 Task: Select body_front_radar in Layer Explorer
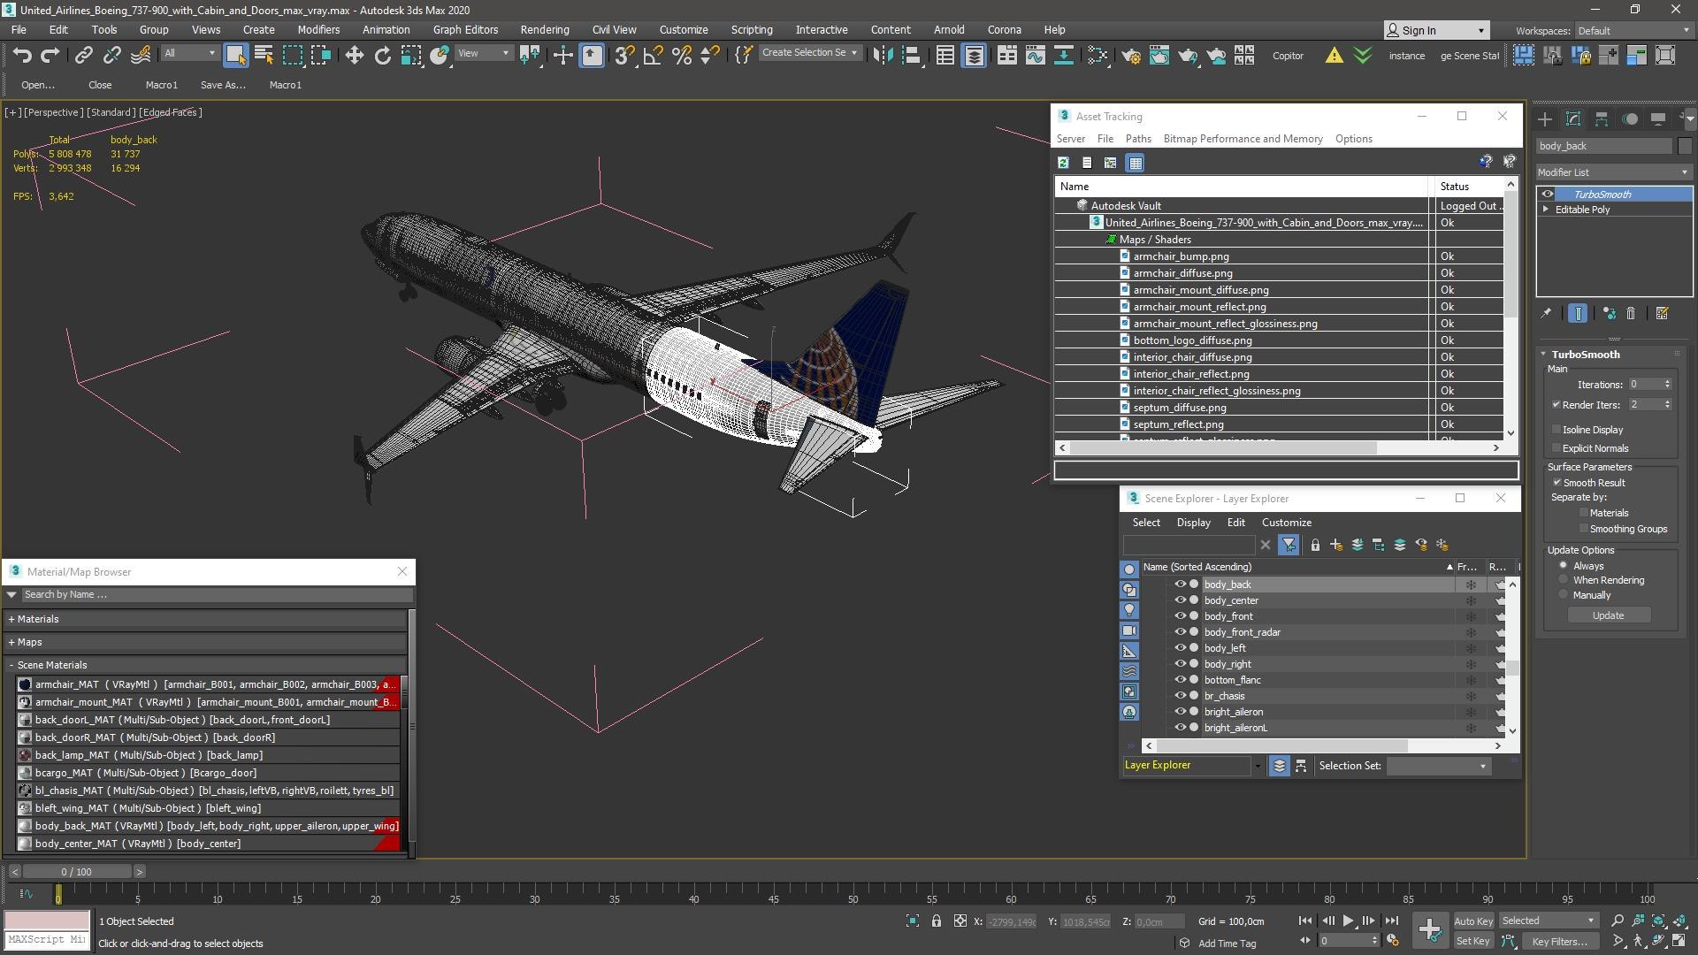pos(1242,632)
